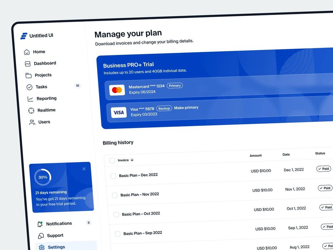Viewport: 333px width, 250px height.
Task: Click the Status column header
Action: (320, 153)
